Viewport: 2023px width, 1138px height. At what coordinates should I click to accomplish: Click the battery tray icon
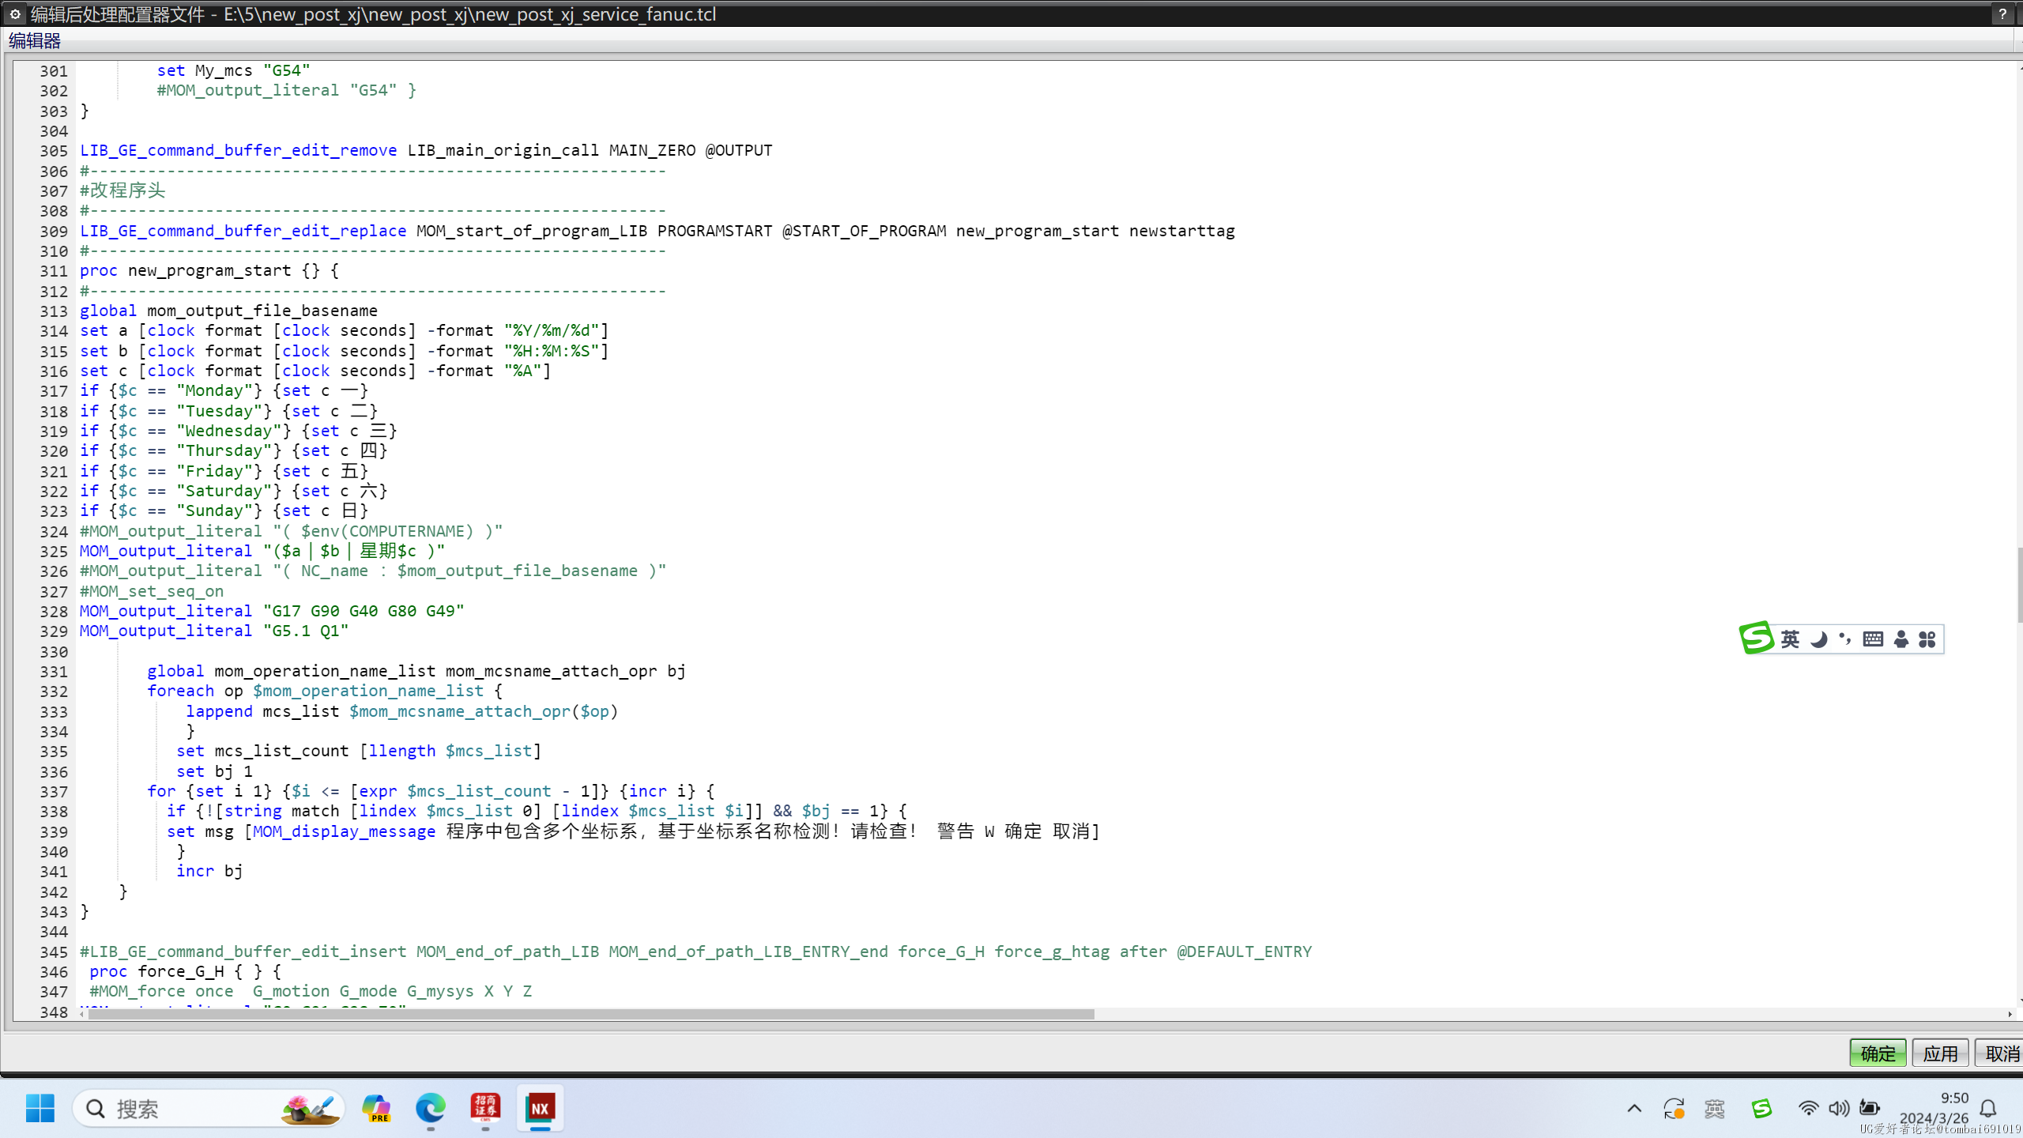coord(1870,1109)
